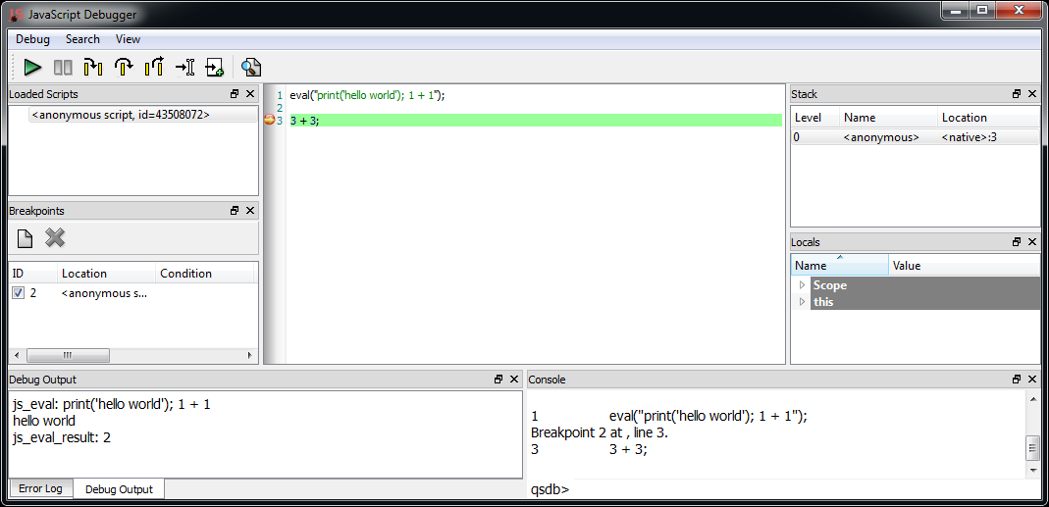This screenshot has width=1049, height=507.
Task: Click the Breakpoints horizontal scrollbar thumb
Action: [68, 355]
